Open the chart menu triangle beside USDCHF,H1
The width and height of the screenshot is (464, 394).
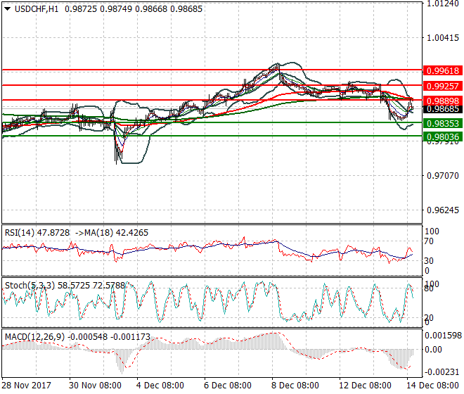(8, 9)
